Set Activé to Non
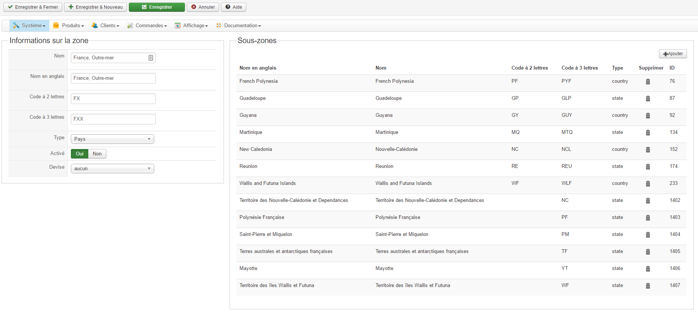 click(97, 154)
